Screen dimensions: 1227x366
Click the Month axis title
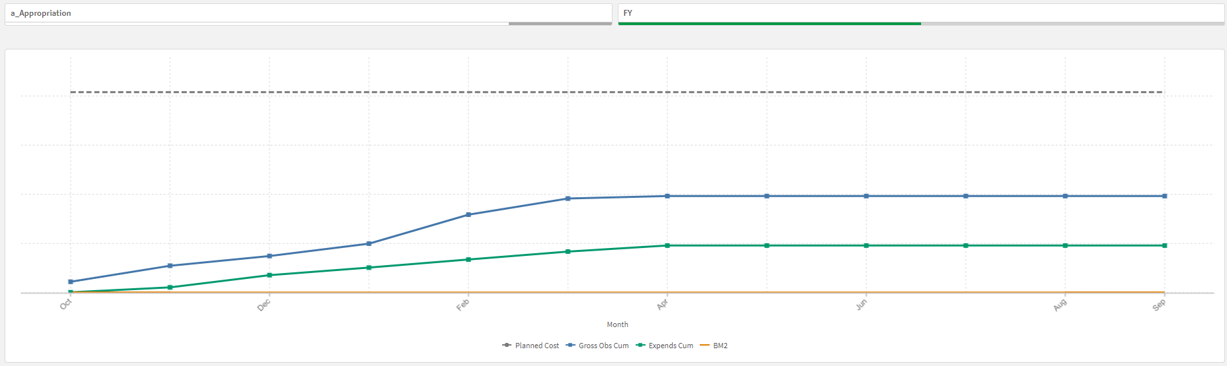(617, 324)
